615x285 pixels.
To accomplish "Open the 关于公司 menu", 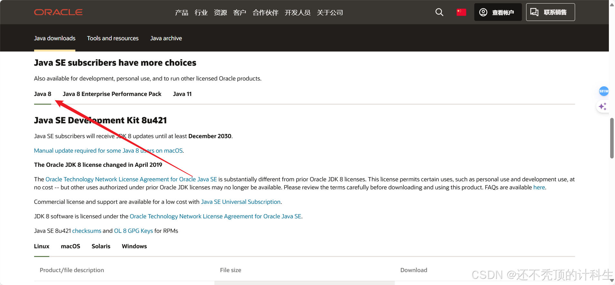I will tap(330, 13).
